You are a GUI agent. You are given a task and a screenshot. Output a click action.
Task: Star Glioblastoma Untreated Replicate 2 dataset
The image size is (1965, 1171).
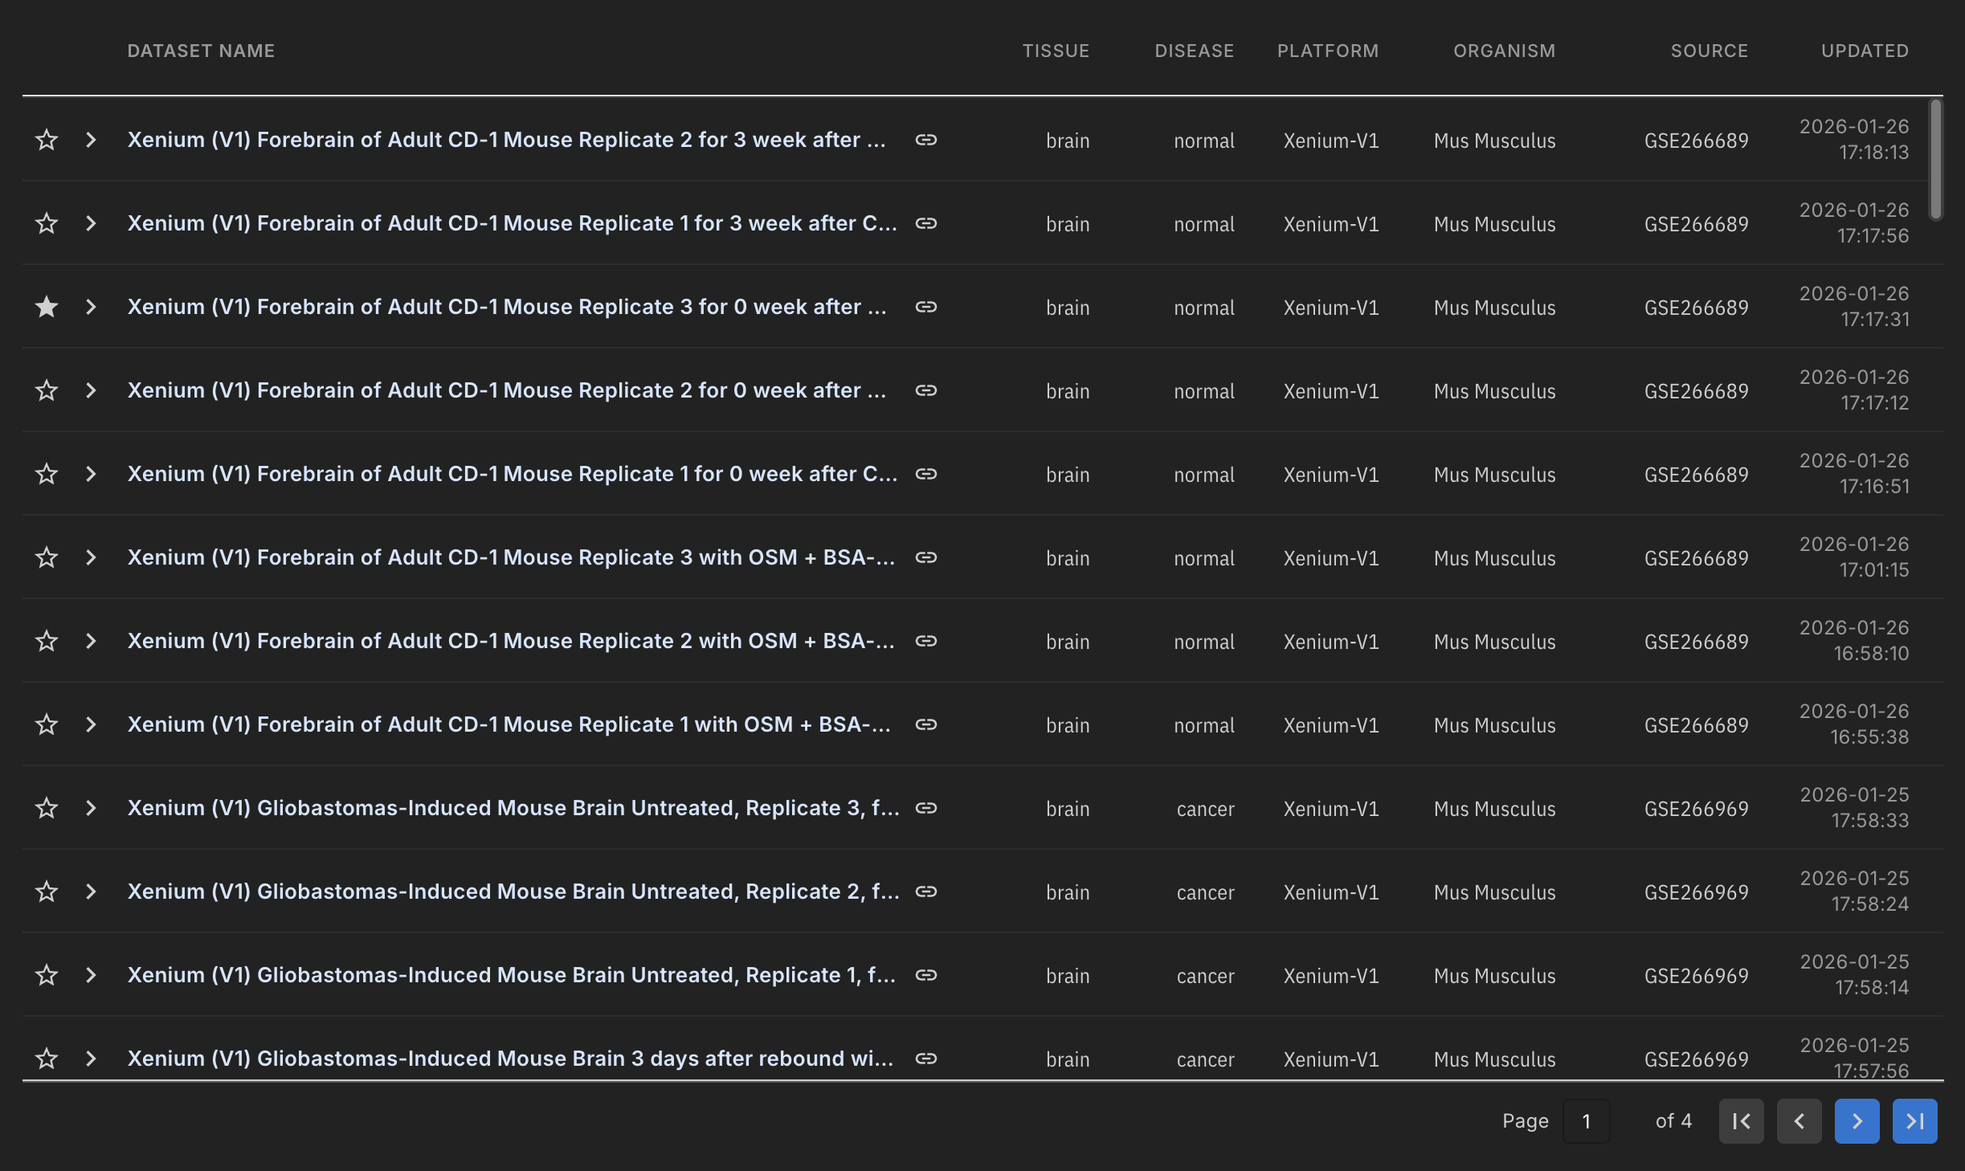tap(47, 892)
